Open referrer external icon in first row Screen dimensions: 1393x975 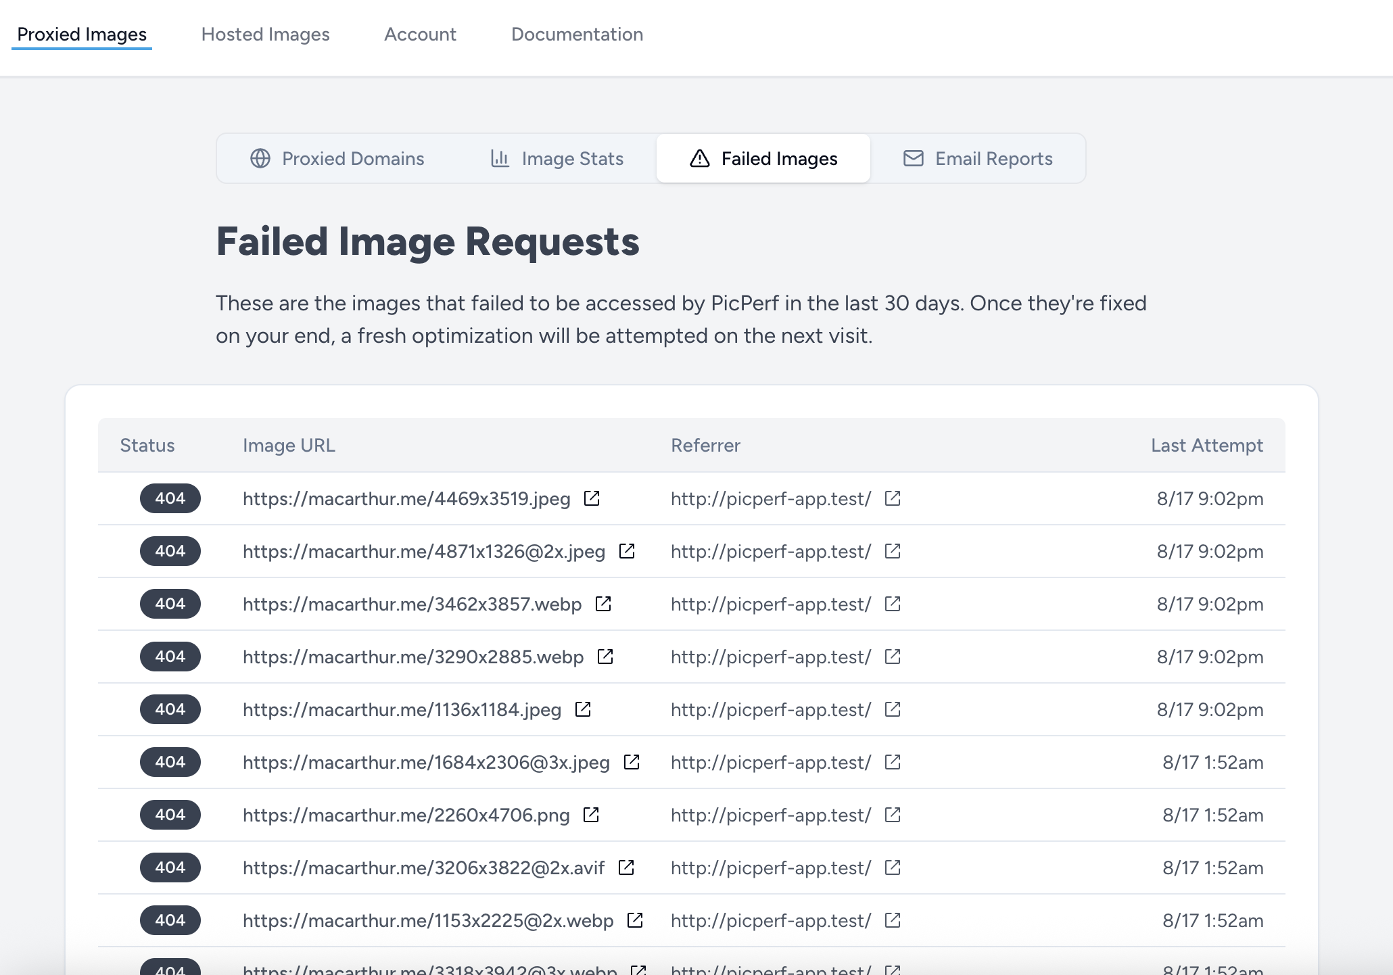click(x=893, y=498)
